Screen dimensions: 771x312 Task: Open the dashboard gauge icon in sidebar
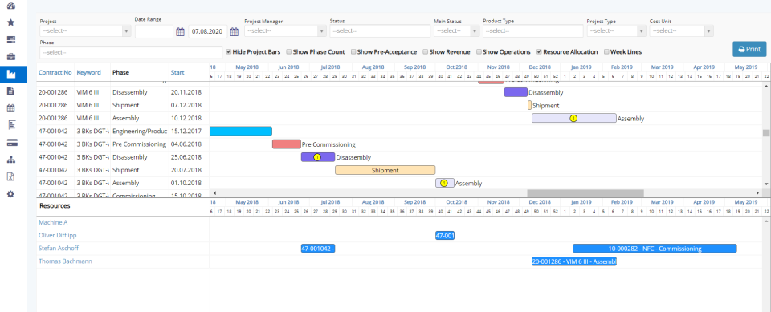tap(10, 6)
